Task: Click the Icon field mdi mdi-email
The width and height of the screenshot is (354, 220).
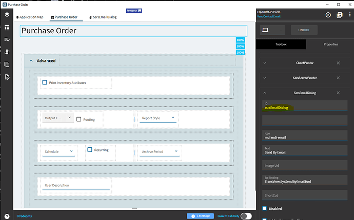Action: point(305,136)
